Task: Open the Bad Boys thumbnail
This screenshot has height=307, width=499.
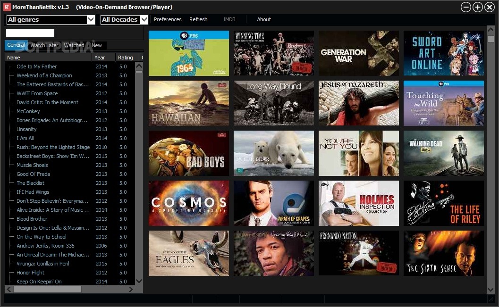Action: [189, 153]
